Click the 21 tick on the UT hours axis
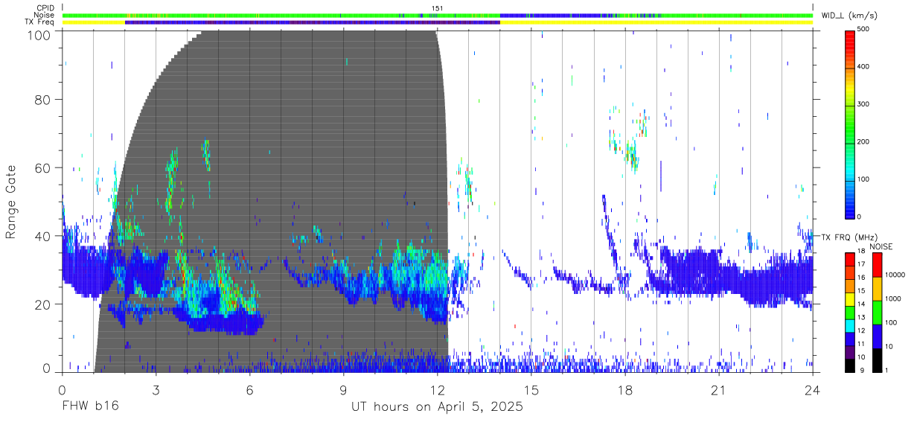This screenshot has height=422, width=914. pyautogui.click(x=719, y=389)
